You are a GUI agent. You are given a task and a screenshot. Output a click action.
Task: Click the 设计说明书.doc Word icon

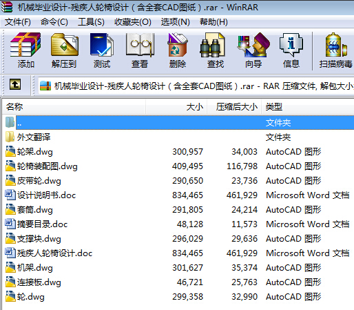pyautogui.click(x=10, y=195)
